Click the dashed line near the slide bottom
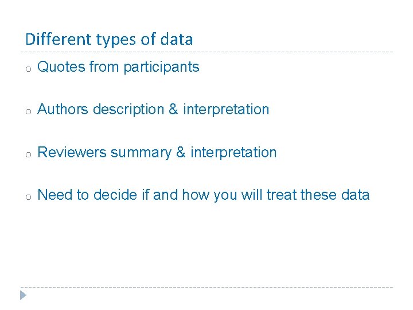 coord(206,287)
